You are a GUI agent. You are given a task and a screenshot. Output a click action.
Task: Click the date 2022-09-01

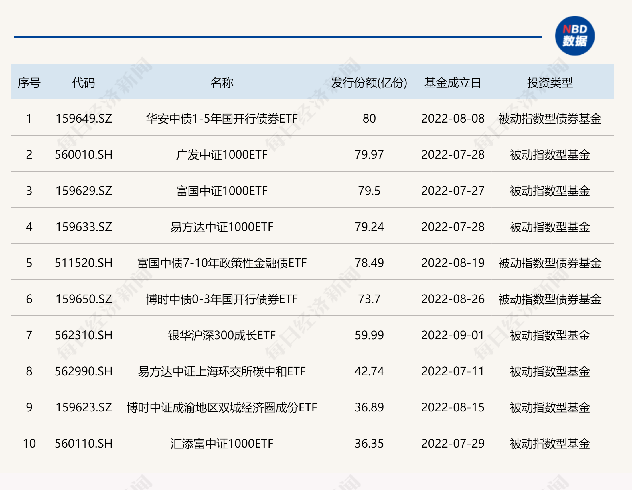click(453, 335)
